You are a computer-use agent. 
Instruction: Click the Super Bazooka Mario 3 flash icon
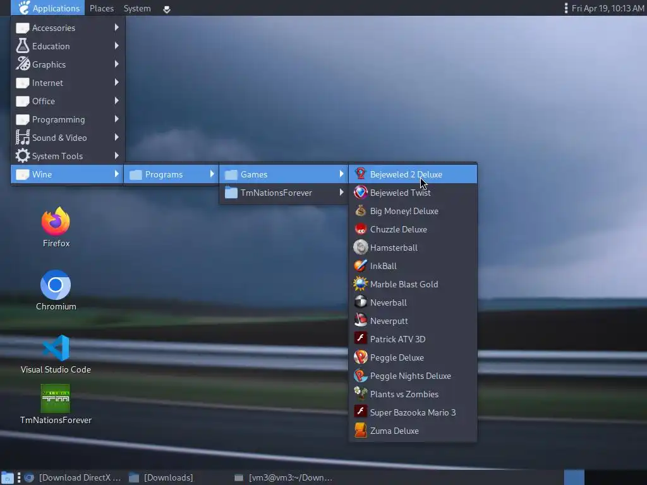[360, 412]
